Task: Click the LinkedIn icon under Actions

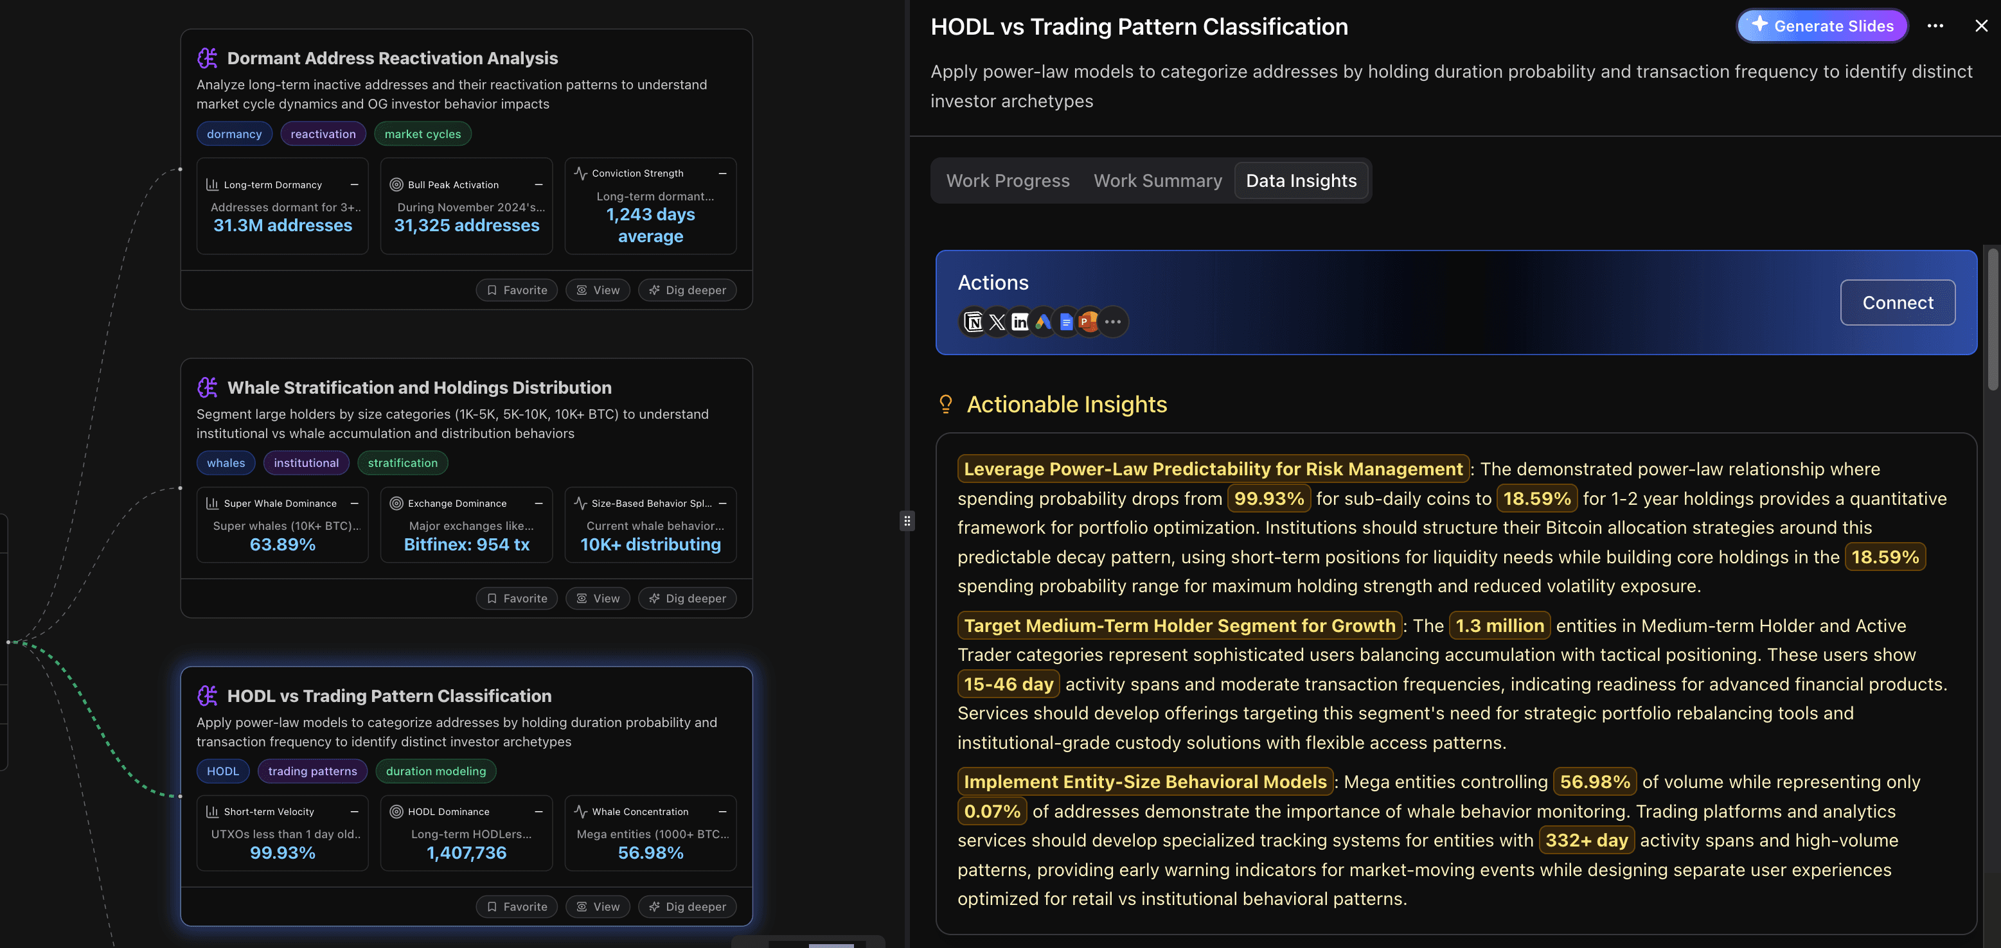Action: (1020, 321)
